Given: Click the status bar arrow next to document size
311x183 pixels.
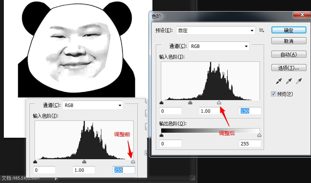Looking at the screenshot, I should pos(56,179).
